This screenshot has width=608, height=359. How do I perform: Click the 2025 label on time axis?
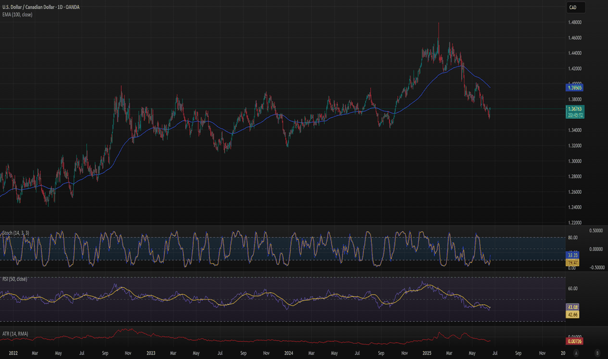[427, 353]
